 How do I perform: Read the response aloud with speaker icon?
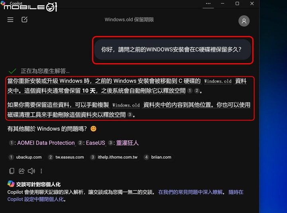coord(31,171)
